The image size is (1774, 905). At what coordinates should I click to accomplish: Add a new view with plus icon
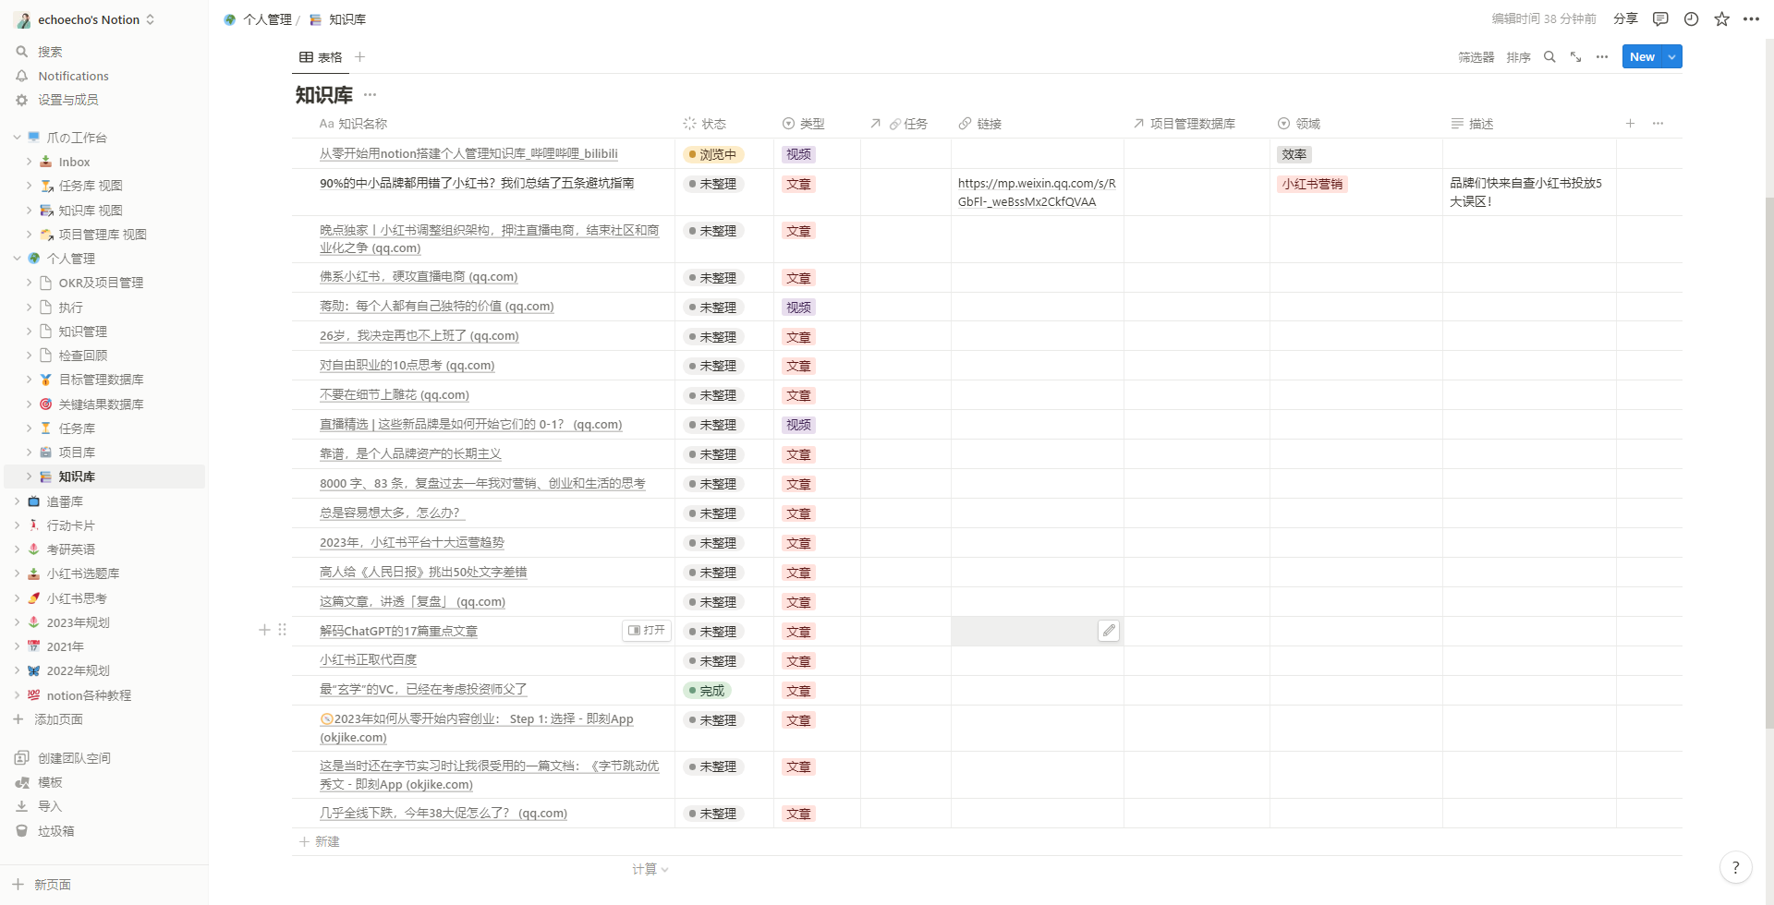pyautogui.click(x=360, y=57)
